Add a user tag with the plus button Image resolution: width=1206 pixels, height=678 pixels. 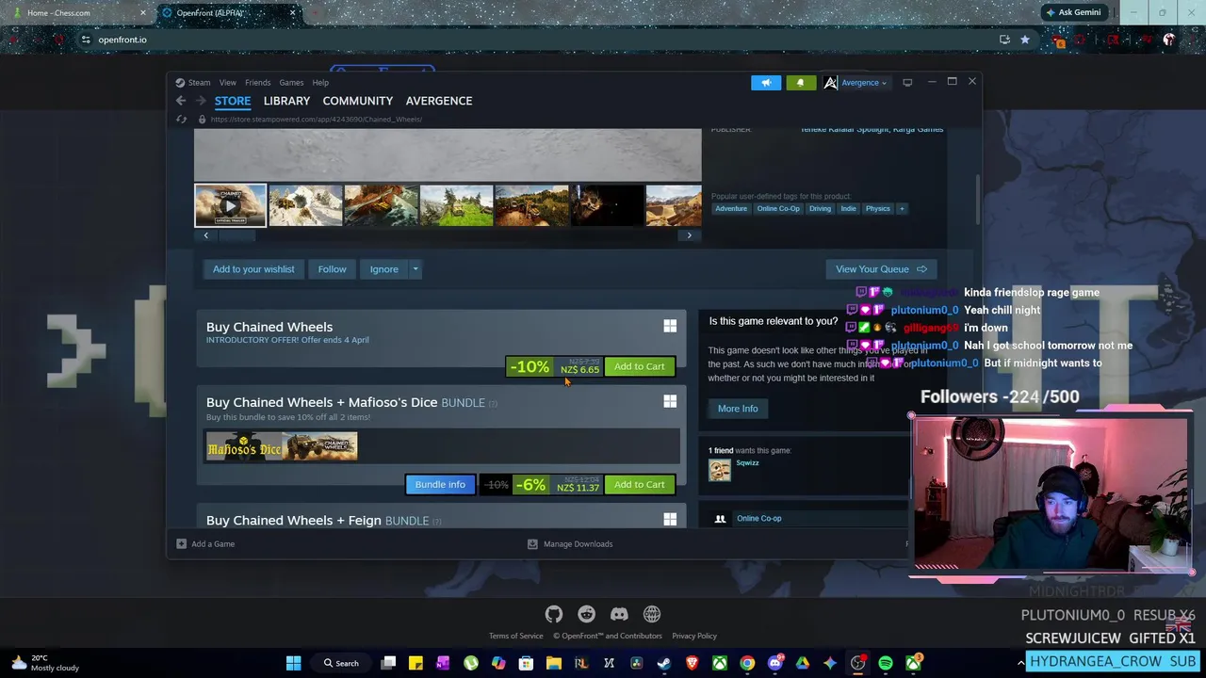pos(902,209)
